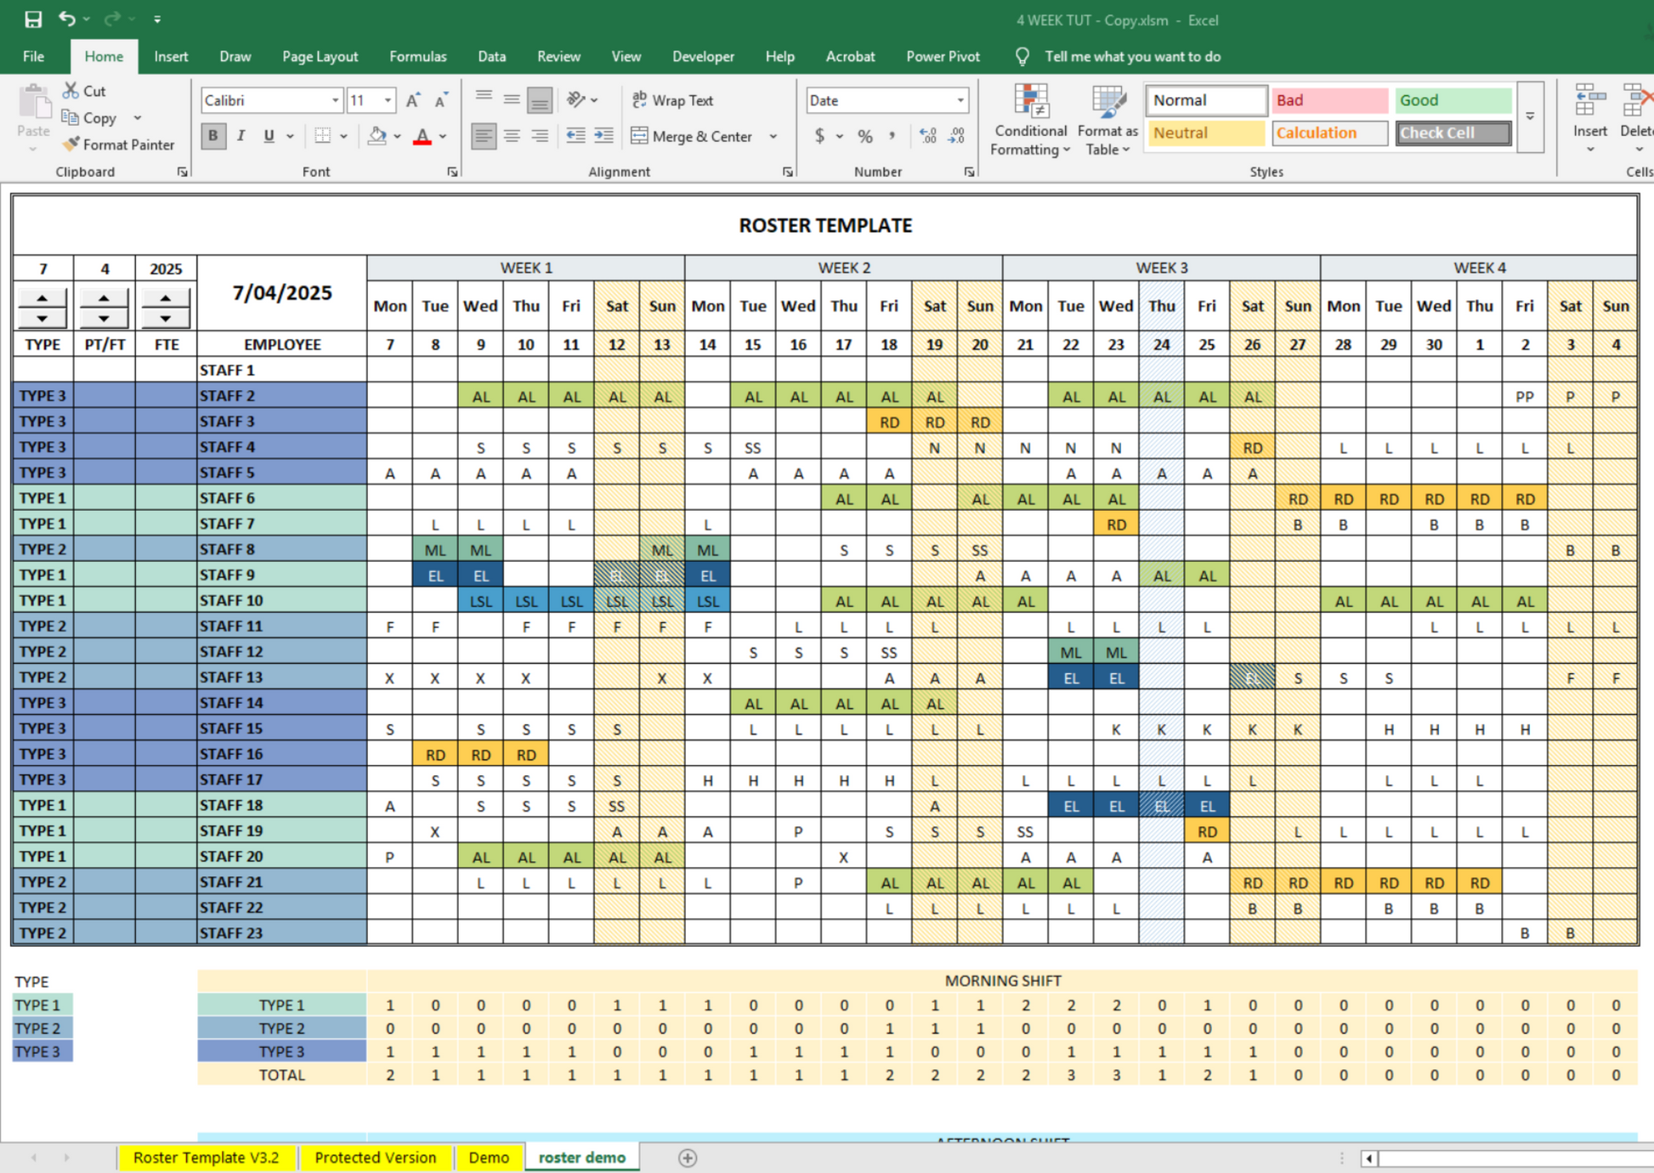Open the Merge & Center dropdown arrow
This screenshot has width=1654, height=1173.
[773, 136]
